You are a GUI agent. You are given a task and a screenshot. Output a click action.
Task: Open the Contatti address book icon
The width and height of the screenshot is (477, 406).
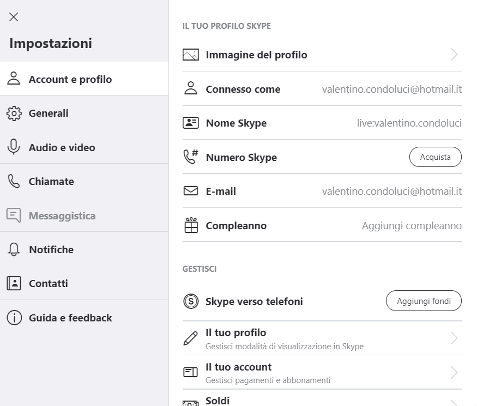click(14, 283)
